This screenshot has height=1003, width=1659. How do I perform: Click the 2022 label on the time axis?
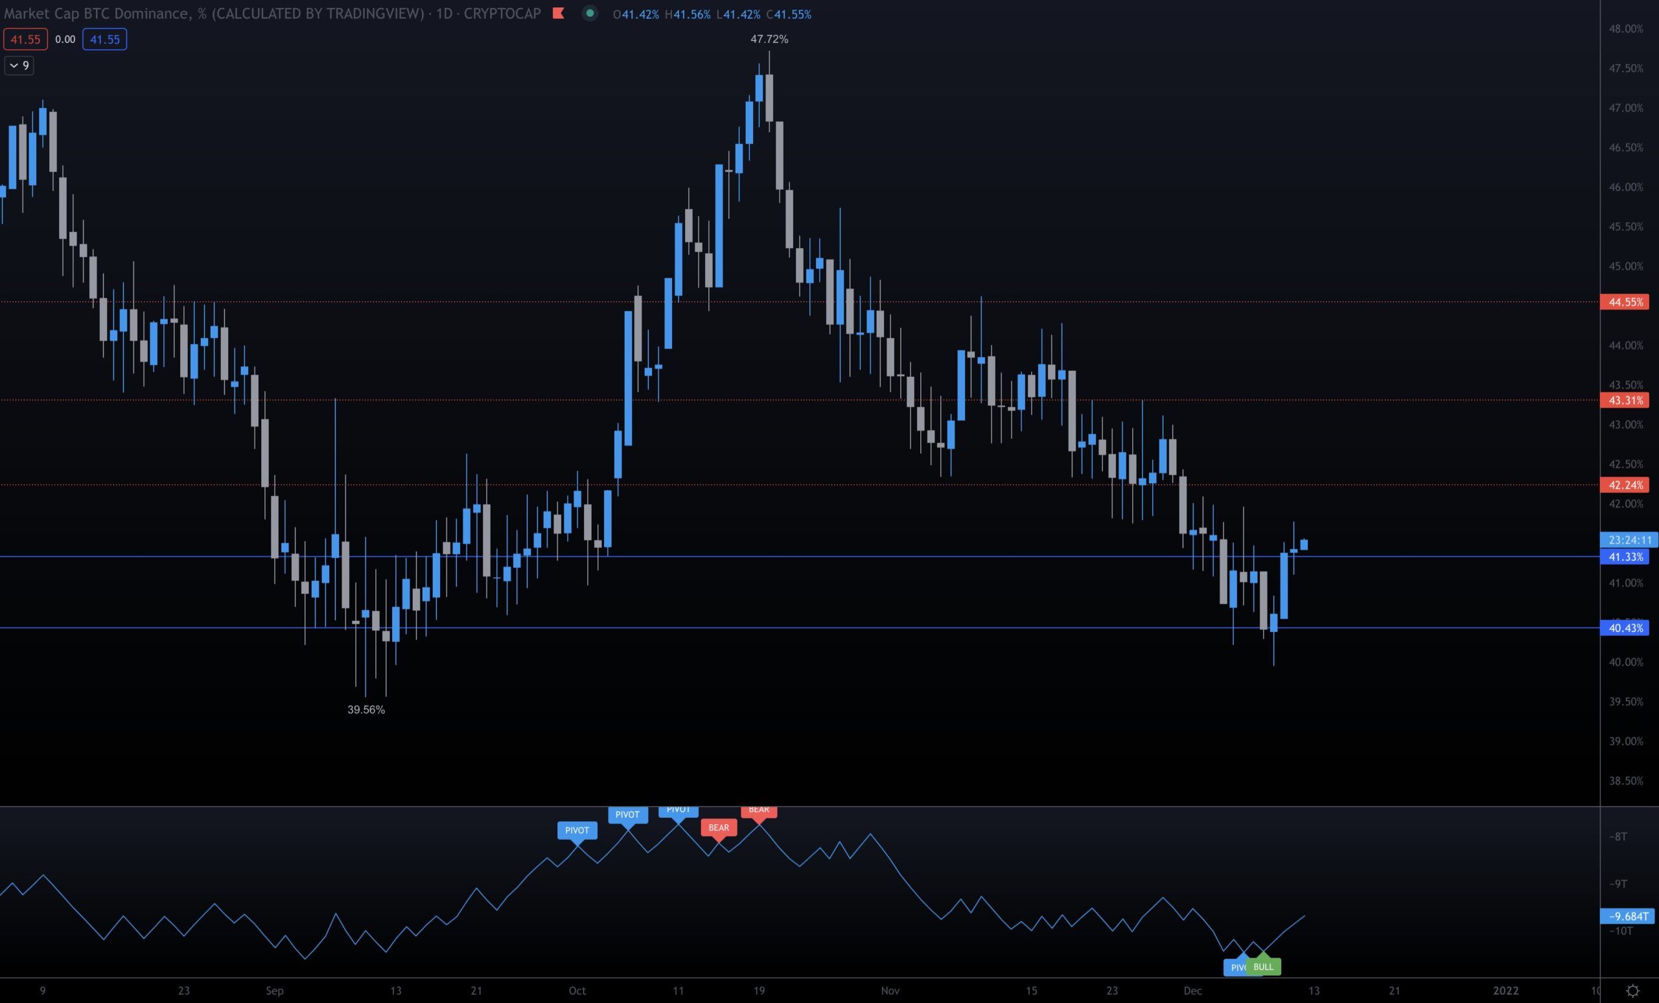tap(1505, 990)
